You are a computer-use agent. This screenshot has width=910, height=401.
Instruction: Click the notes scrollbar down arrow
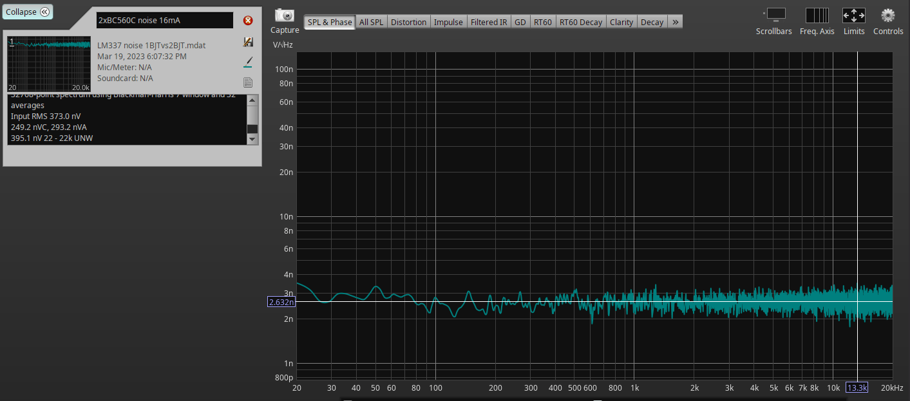click(252, 139)
